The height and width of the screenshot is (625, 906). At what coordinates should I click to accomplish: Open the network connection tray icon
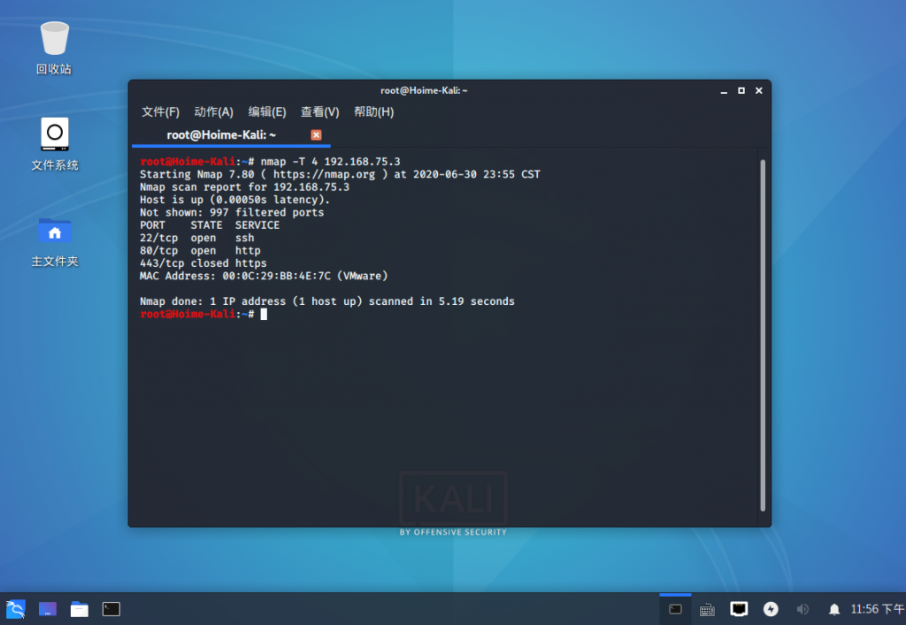pos(739,609)
